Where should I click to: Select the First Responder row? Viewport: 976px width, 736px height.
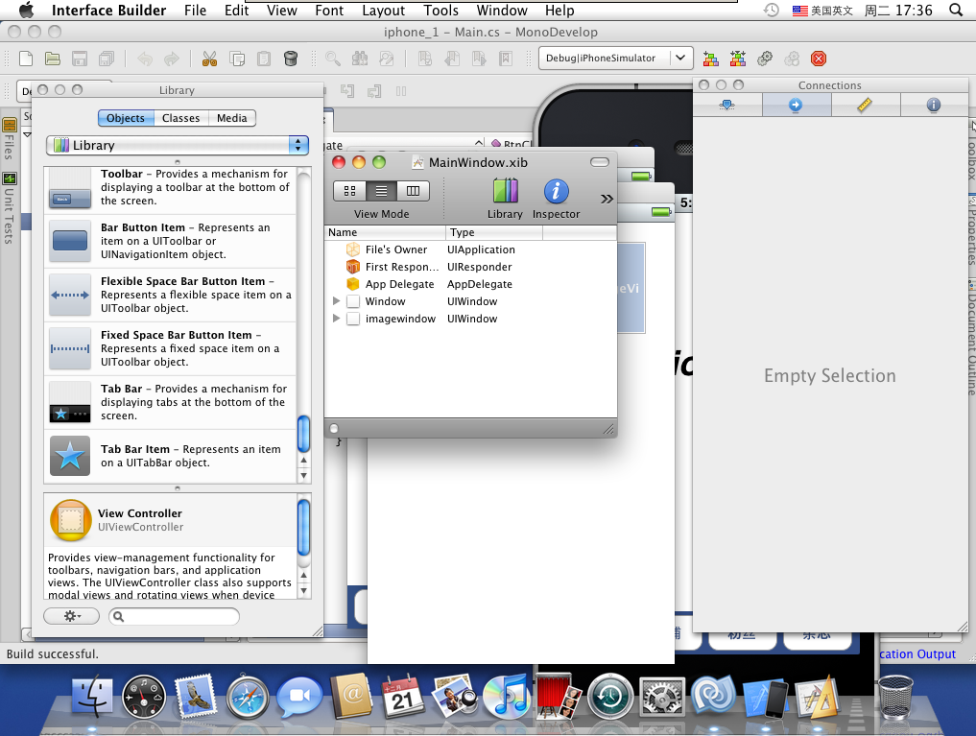tap(470, 267)
